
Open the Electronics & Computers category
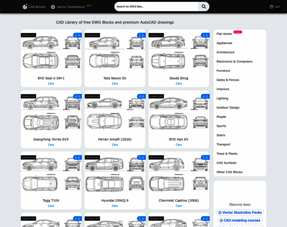tap(240, 61)
